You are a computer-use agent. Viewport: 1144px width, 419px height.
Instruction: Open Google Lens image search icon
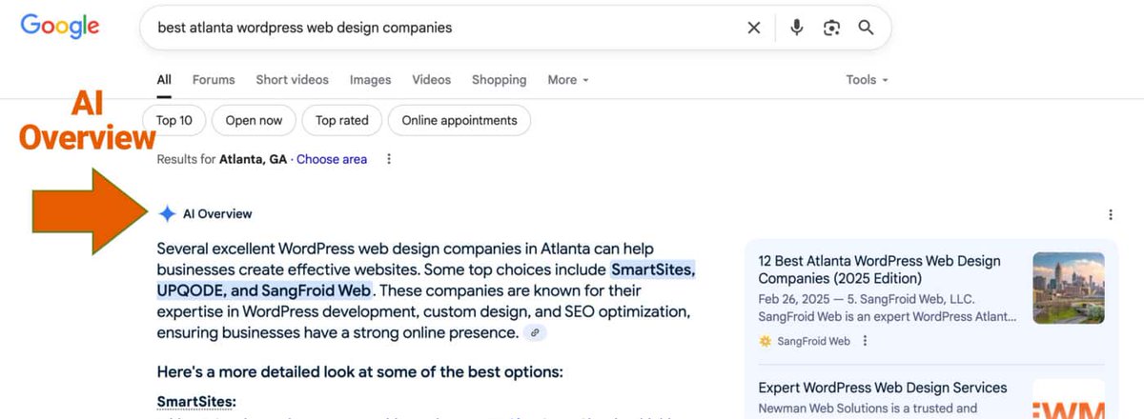point(831,28)
